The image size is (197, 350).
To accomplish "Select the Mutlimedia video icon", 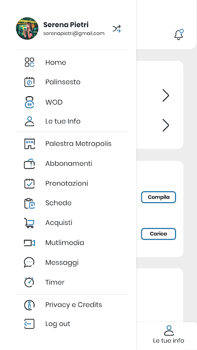I will [x=29, y=243].
